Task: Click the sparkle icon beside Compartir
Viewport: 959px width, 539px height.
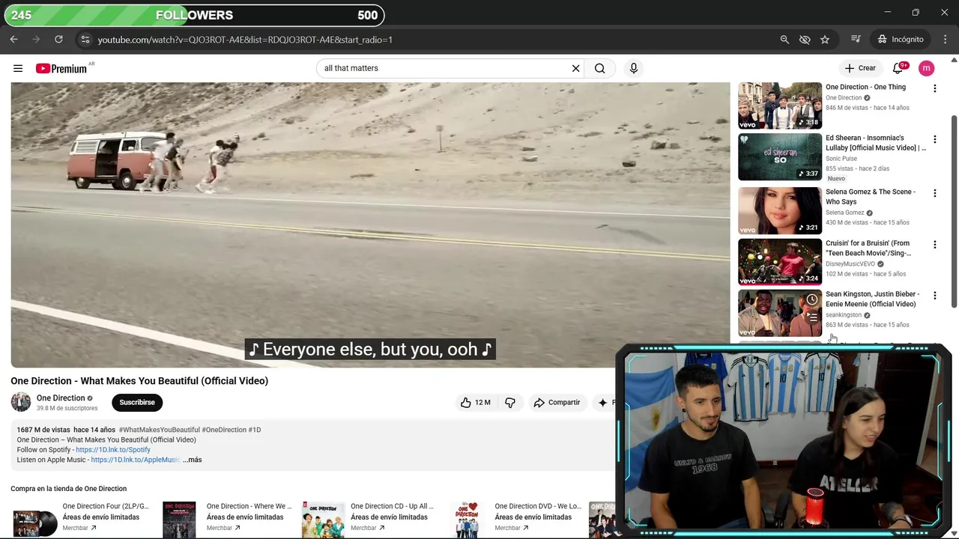Action: 602,402
